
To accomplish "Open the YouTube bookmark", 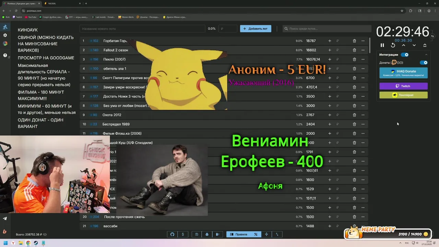I will [x=31, y=17].
